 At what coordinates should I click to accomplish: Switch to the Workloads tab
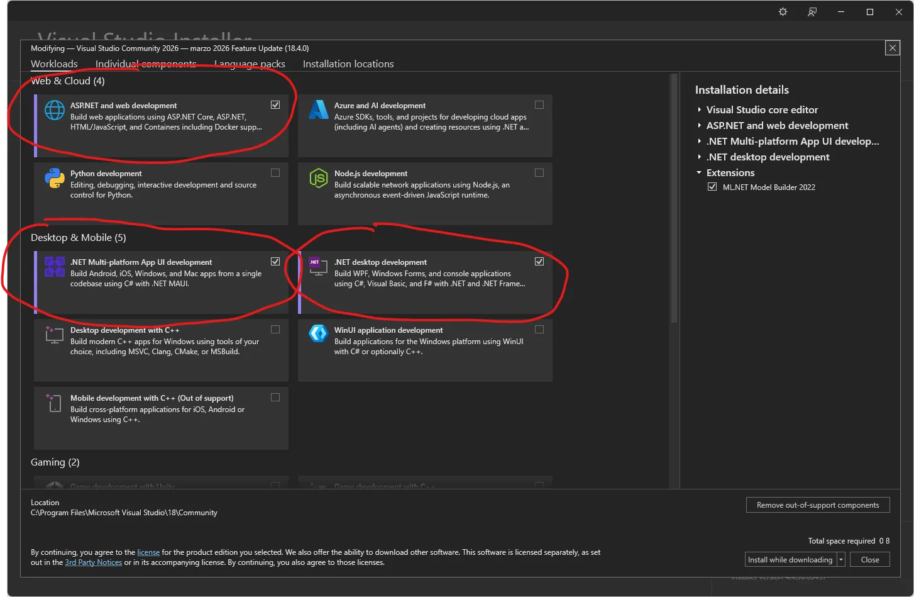pyautogui.click(x=54, y=64)
